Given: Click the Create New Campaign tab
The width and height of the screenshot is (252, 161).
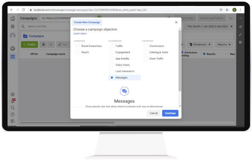Looking at the screenshot, I should (87, 22).
